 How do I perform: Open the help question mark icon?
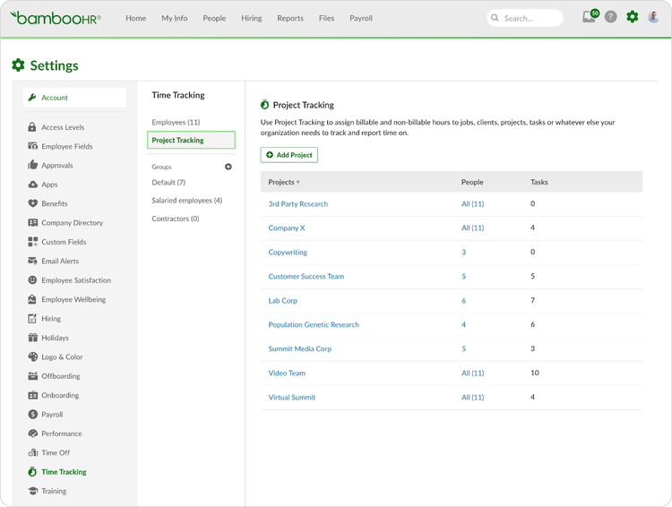coord(611,17)
